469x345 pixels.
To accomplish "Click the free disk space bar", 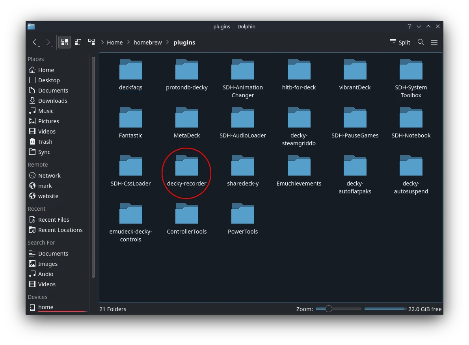I will [385, 309].
